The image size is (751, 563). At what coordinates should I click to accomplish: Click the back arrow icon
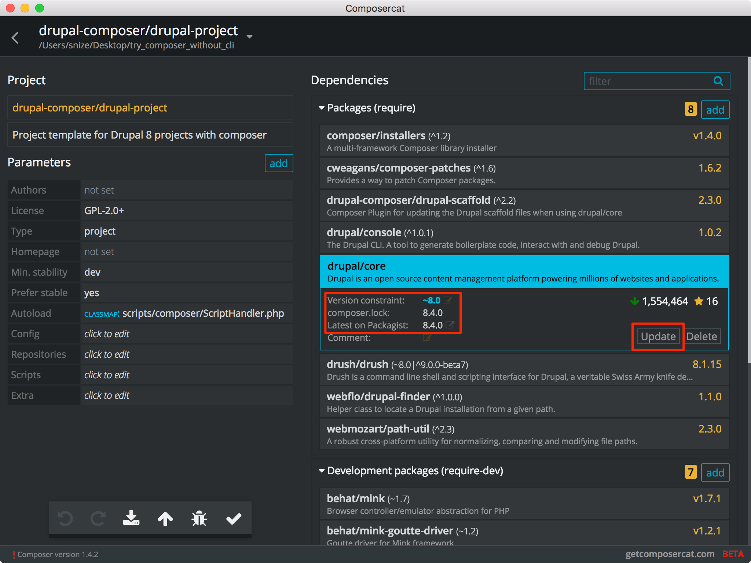[x=15, y=37]
